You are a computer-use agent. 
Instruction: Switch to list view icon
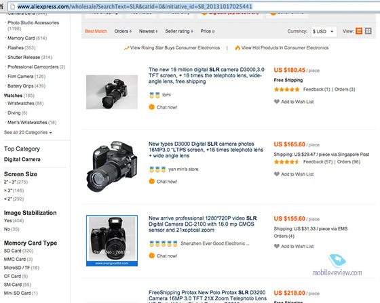[359, 31]
